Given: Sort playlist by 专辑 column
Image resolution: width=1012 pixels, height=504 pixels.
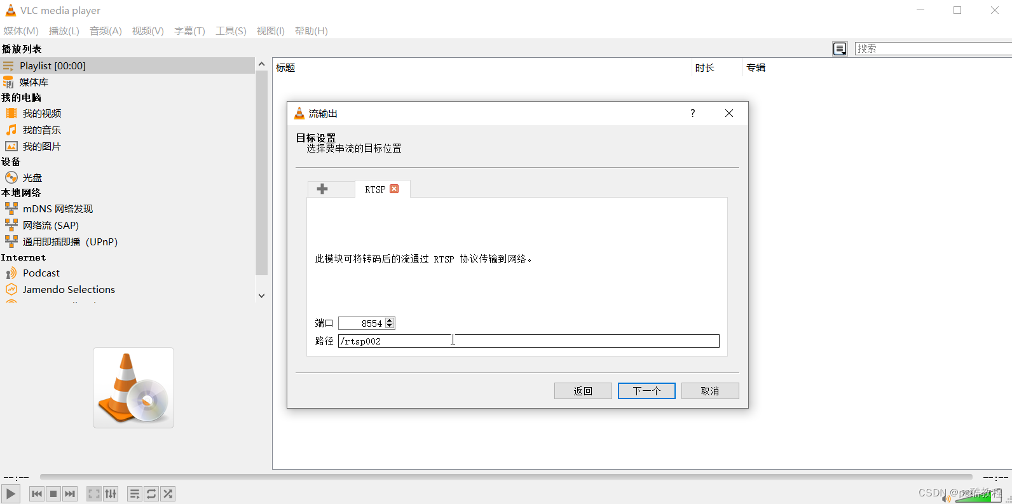Looking at the screenshot, I should [877, 67].
